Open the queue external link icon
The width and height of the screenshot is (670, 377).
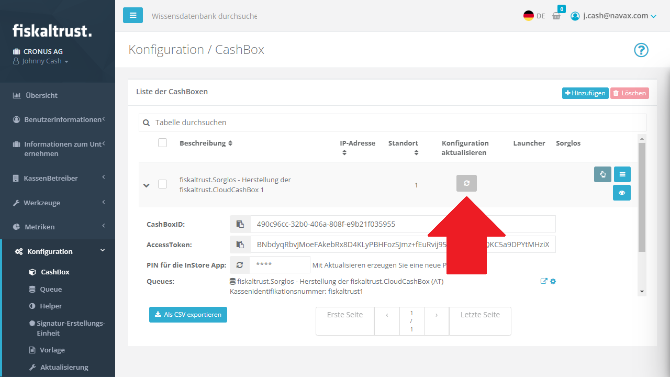(544, 281)
